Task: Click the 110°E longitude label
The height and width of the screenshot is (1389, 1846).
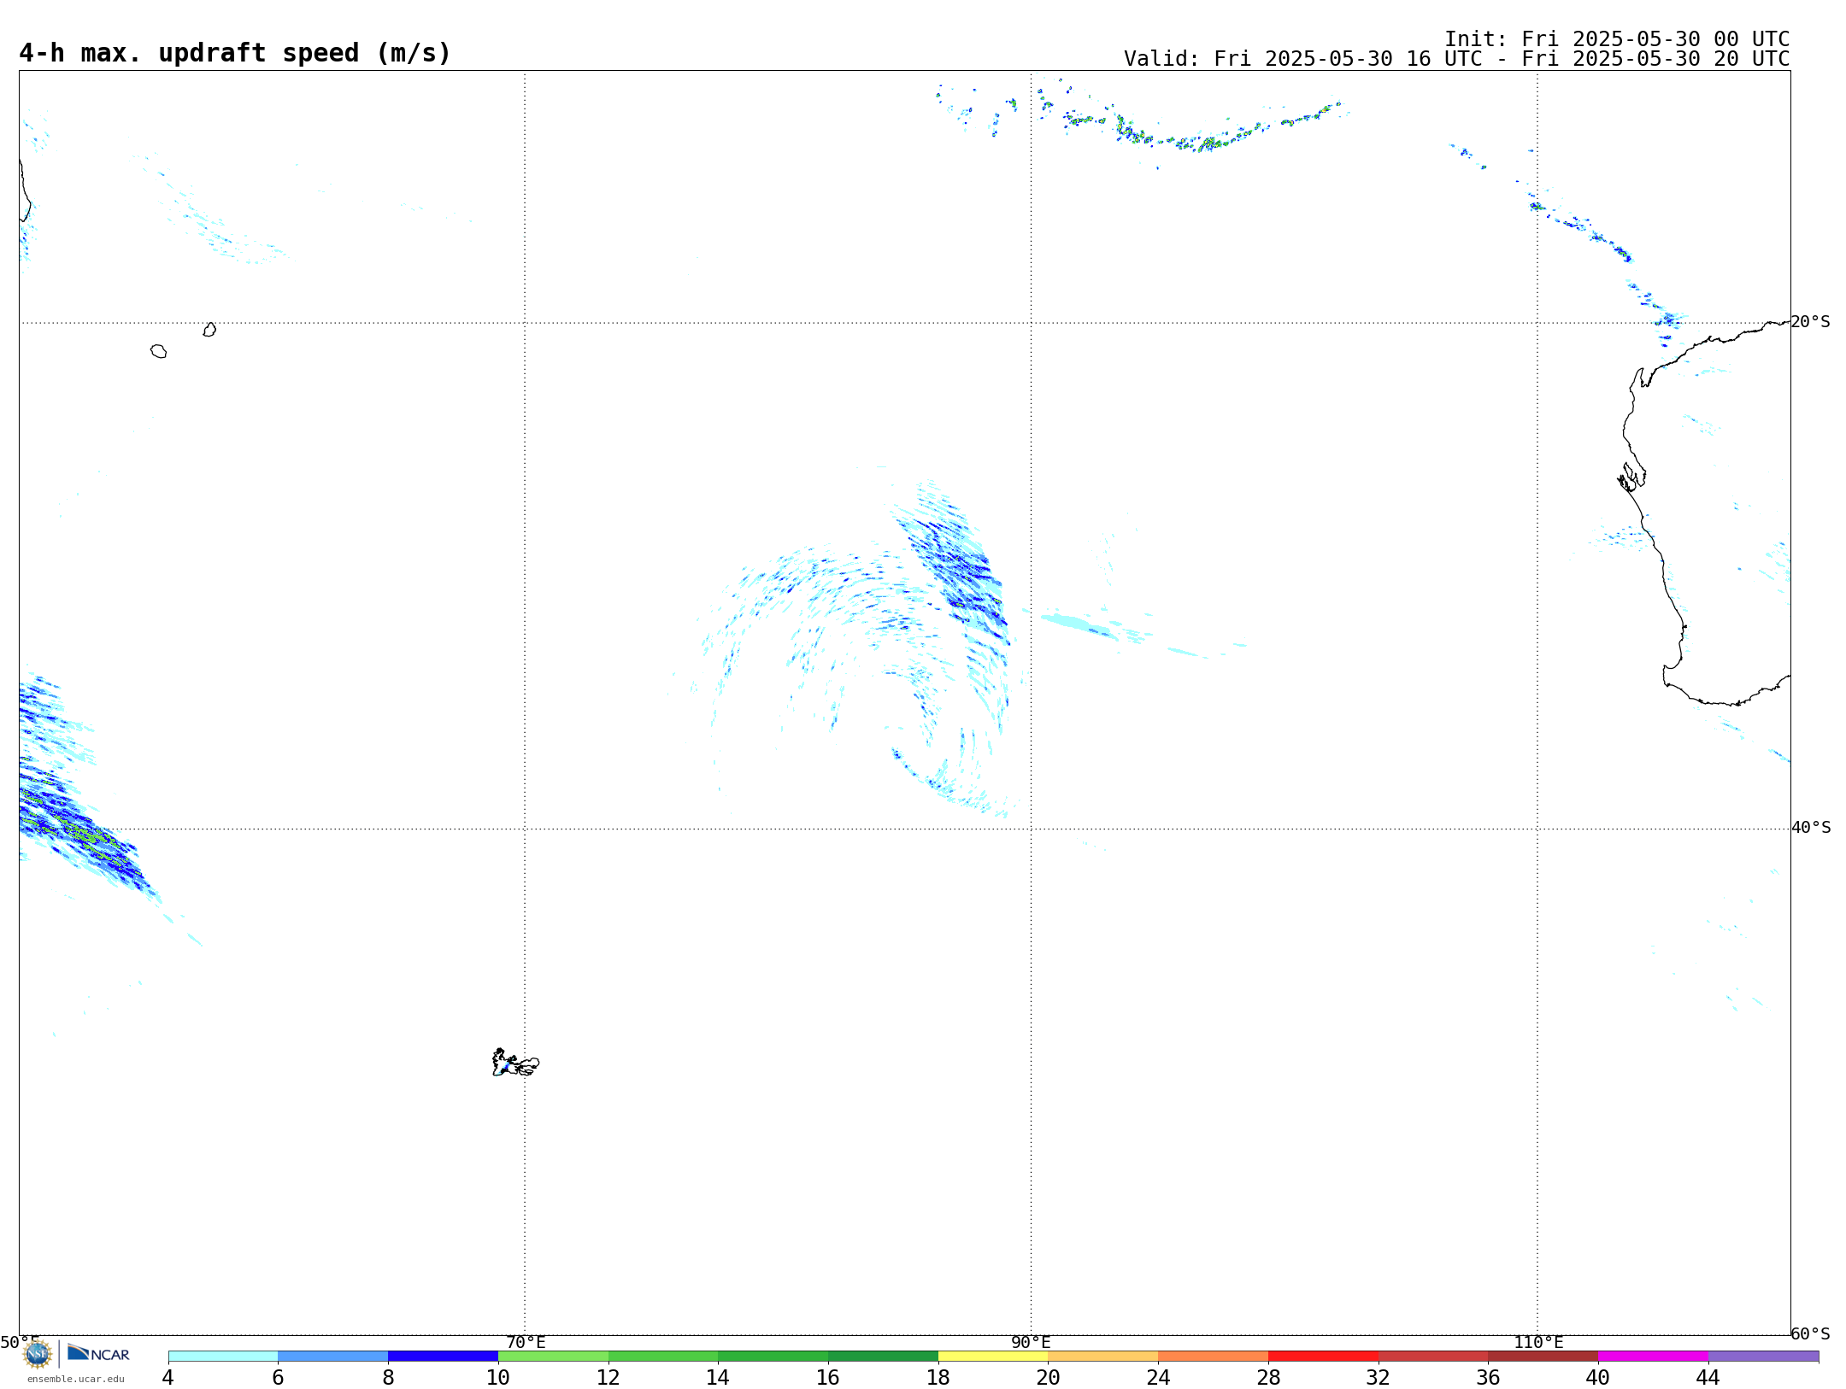Action: click(x=1538, y=1342)
